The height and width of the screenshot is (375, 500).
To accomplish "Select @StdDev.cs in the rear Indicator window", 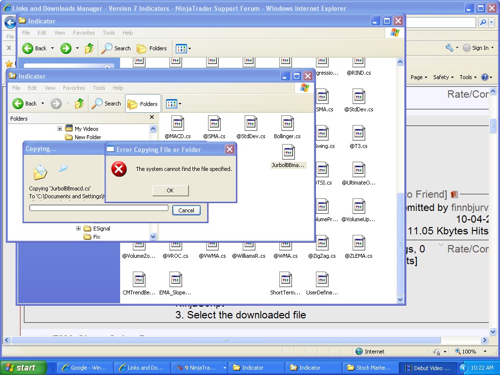I will click(x=359, y=101).
